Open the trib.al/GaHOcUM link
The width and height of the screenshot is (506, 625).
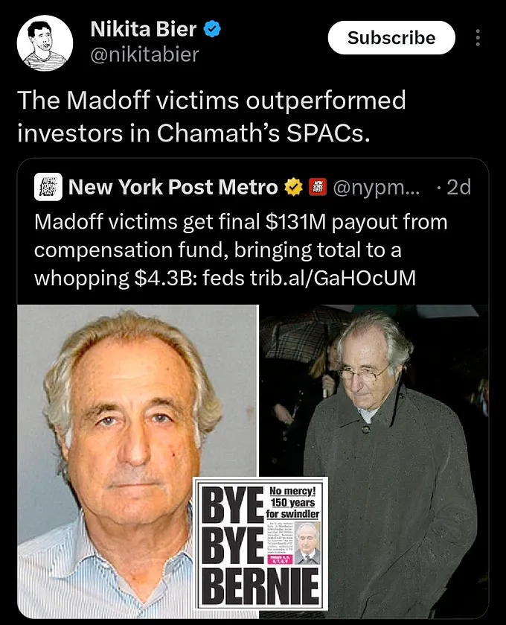point(333,278)
